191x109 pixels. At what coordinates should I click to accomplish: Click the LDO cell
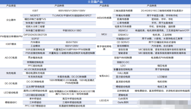click(x=123, y=66)
